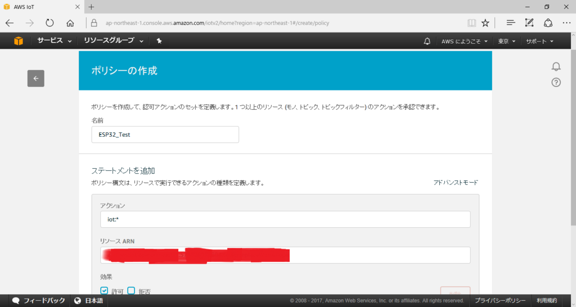
Task: Open the プライバシーポリシー link
Action: [500, 300]
